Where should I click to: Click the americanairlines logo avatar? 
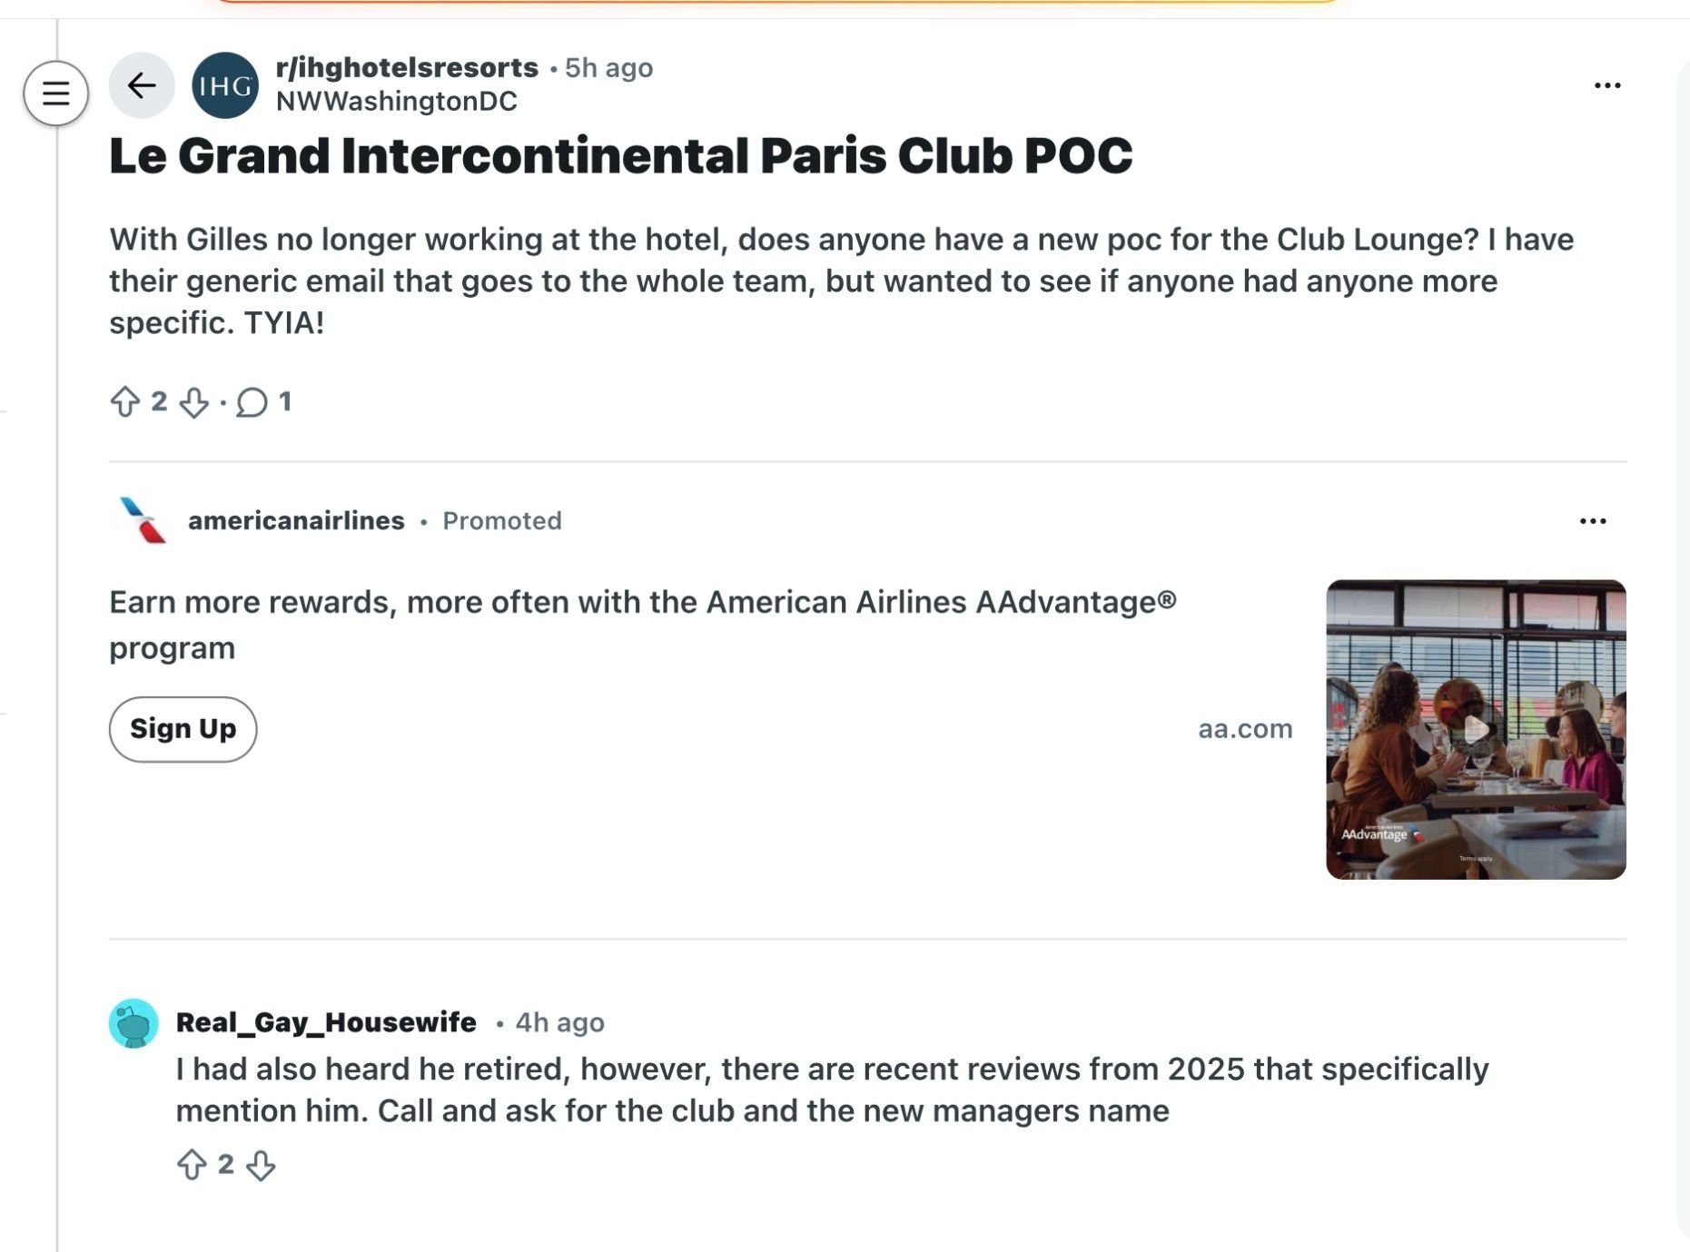(143, 520)
